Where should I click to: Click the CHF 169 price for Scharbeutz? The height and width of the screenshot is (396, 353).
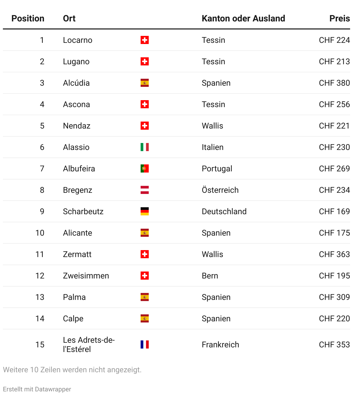click(x=334, y=211)
